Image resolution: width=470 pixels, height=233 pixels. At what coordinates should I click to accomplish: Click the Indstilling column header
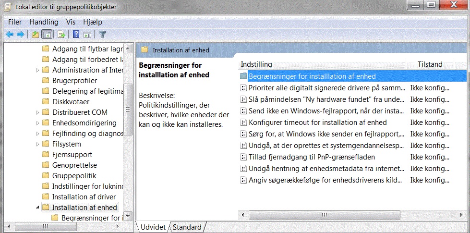coord(323,64)
